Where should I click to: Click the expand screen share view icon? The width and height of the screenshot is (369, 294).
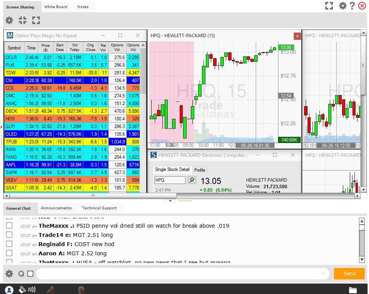coord(36,20)
